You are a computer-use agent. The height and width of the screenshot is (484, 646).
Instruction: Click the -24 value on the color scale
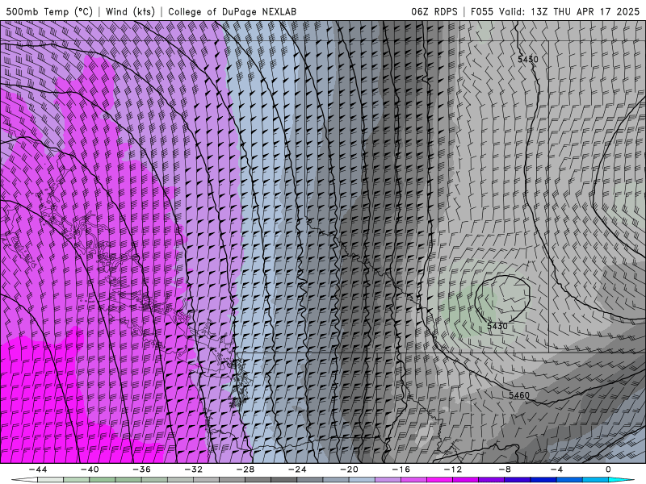pyautogui.click(x=297, y=469)
